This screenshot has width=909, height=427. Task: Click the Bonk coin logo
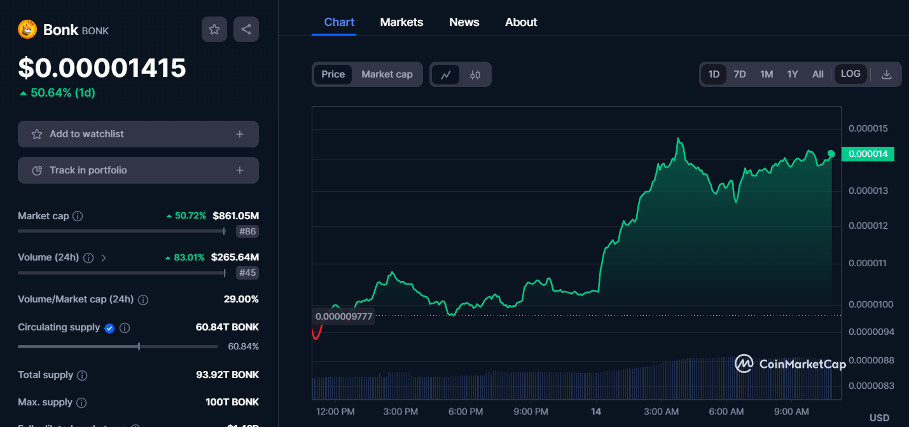pos(27,29)
